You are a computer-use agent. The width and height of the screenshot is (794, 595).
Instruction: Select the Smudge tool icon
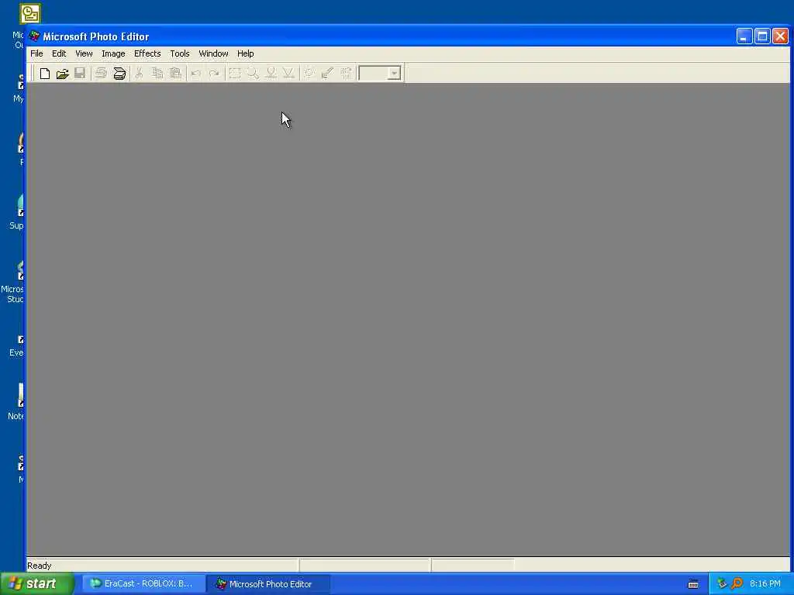pos(271,74)
